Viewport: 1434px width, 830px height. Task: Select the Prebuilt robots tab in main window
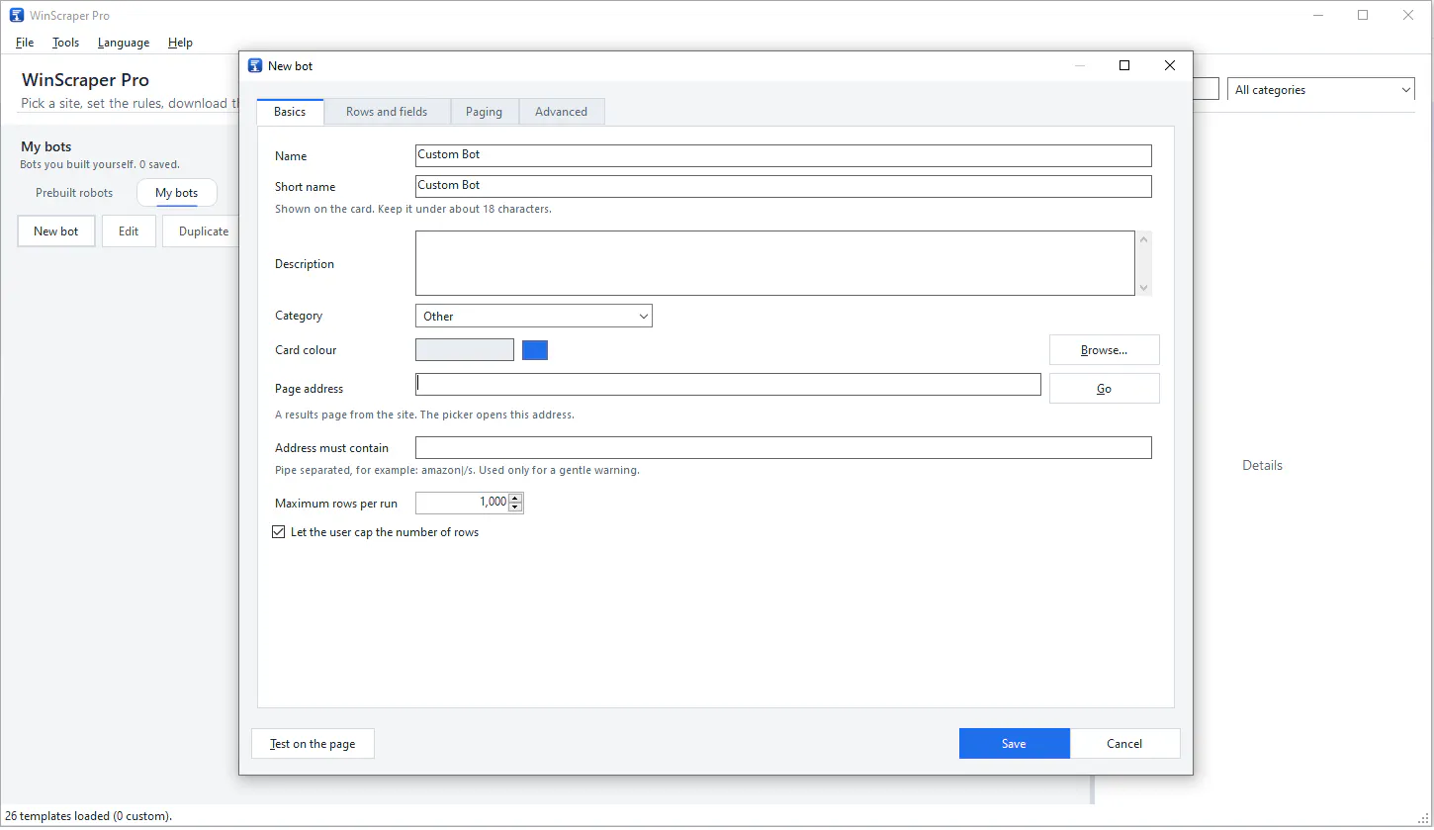coord(74,193)
